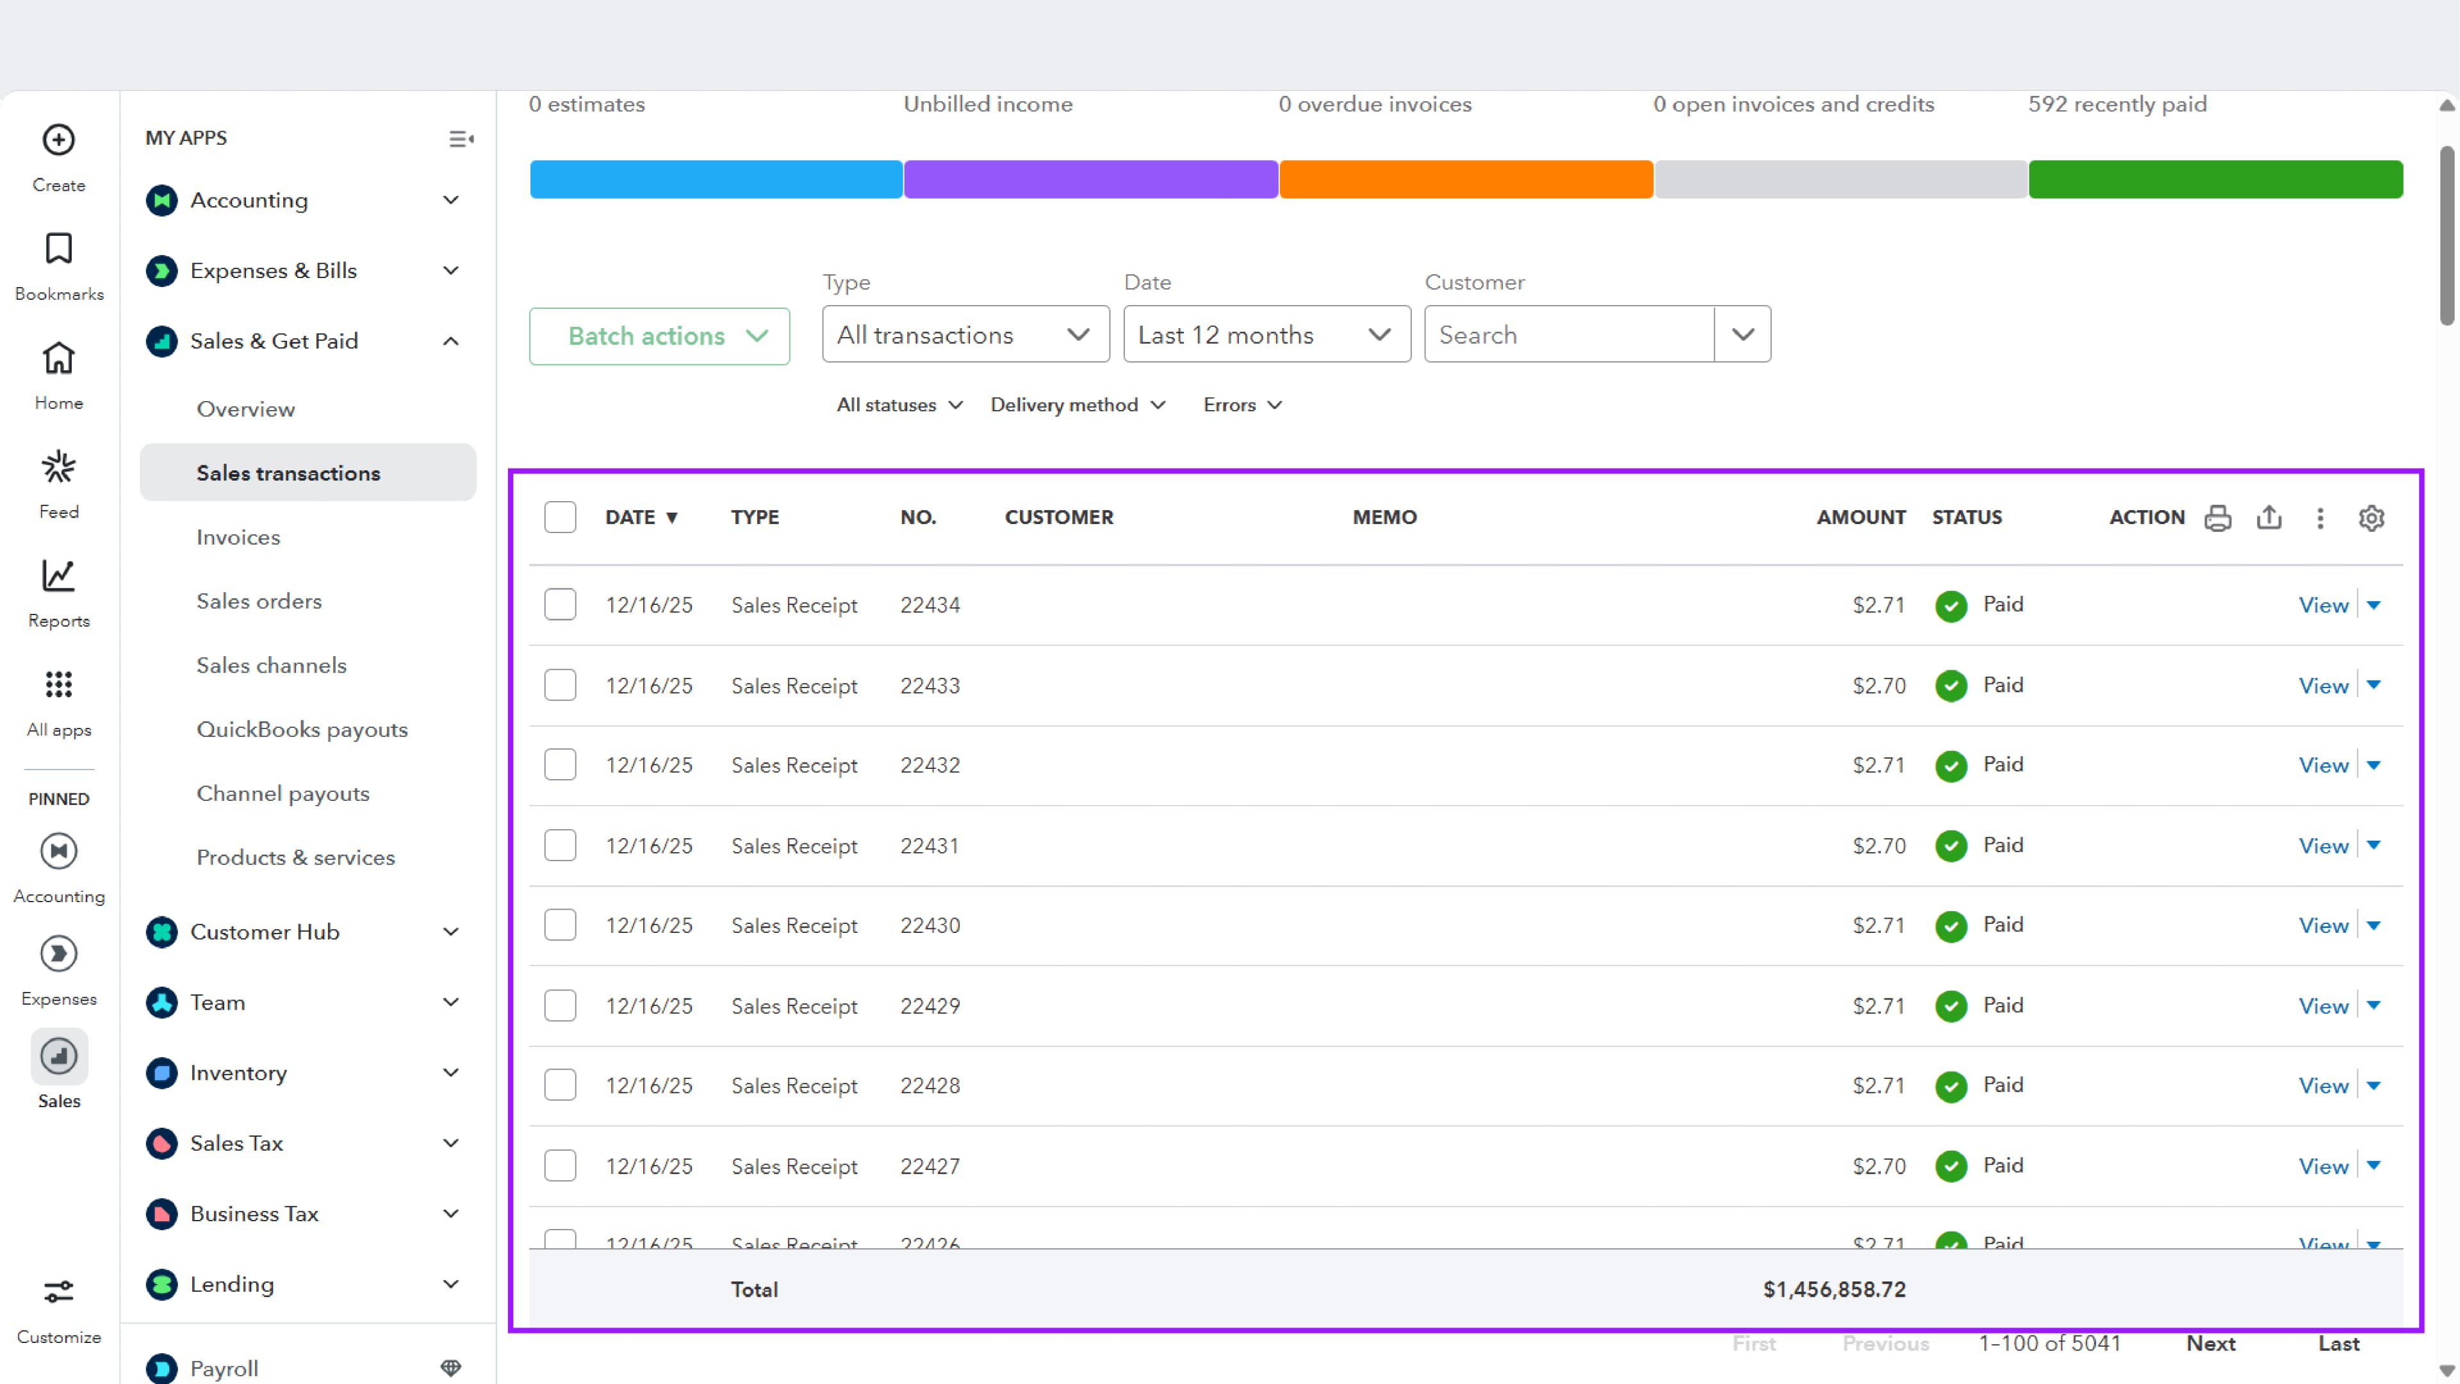Open the Feed sparkle icon
This screenshot has width=2460, height=1384.
pos(58,467)
